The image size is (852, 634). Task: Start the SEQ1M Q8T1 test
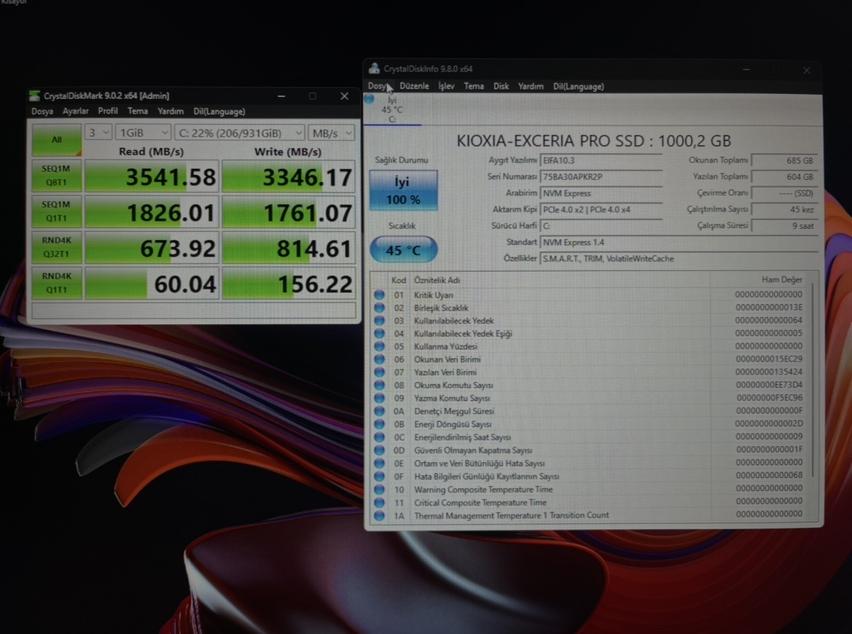[57, 176]
